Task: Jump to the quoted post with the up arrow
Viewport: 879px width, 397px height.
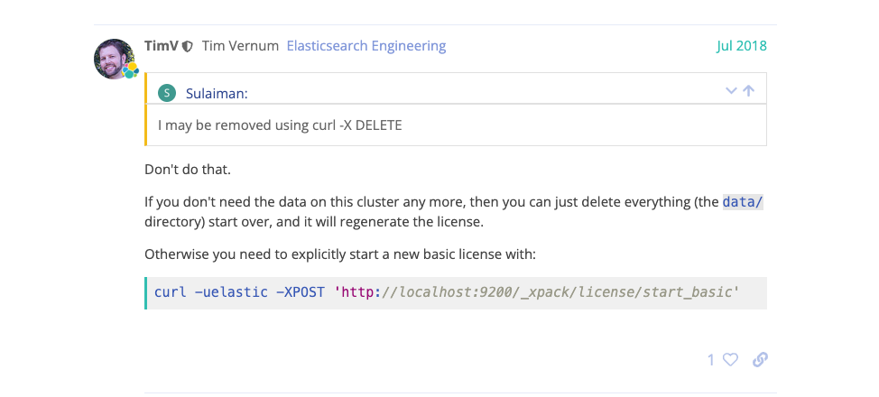Action: click(x=748, y=91)
